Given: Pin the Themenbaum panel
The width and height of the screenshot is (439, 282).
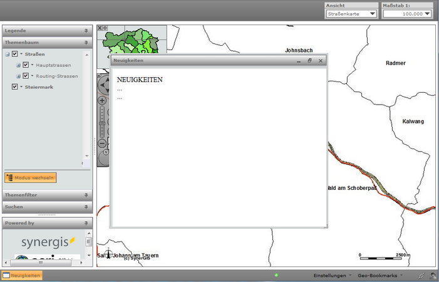Looking at the screenshot, I should 86,43.
